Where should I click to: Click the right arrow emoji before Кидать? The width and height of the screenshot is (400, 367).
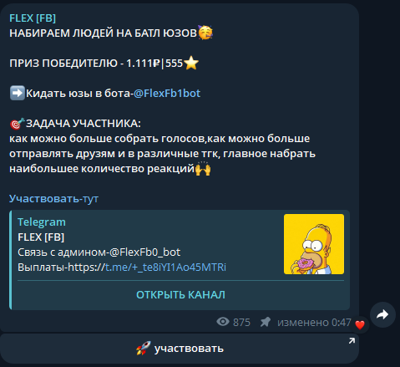[18, 93]
